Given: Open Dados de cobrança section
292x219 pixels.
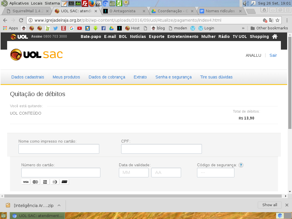Looking at the screenshot, I should point(107,77).
